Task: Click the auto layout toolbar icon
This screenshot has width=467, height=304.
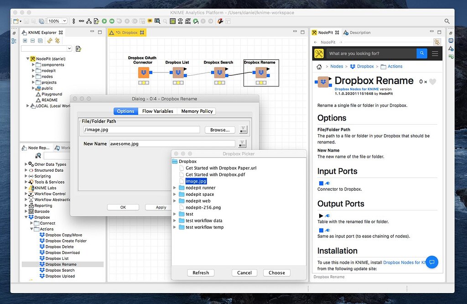Action: click(x=89, y=21)
